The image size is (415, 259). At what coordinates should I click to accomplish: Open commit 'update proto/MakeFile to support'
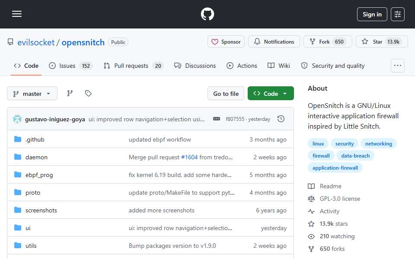[182, 193]
